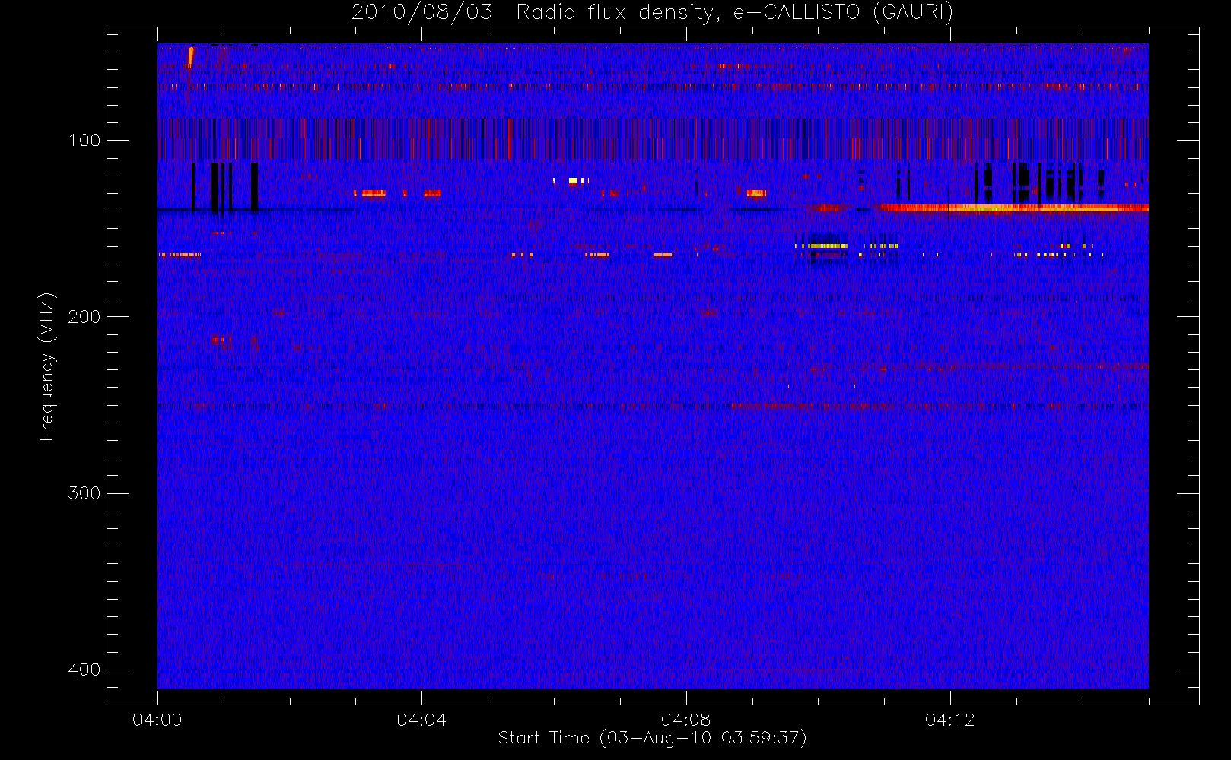Click the '04:04' time tick label

coord(421,720)
